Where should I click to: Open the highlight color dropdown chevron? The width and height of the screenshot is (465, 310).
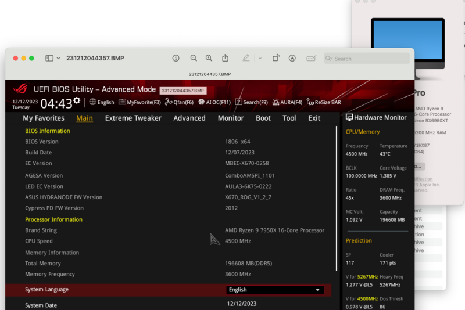coord(259,58)
